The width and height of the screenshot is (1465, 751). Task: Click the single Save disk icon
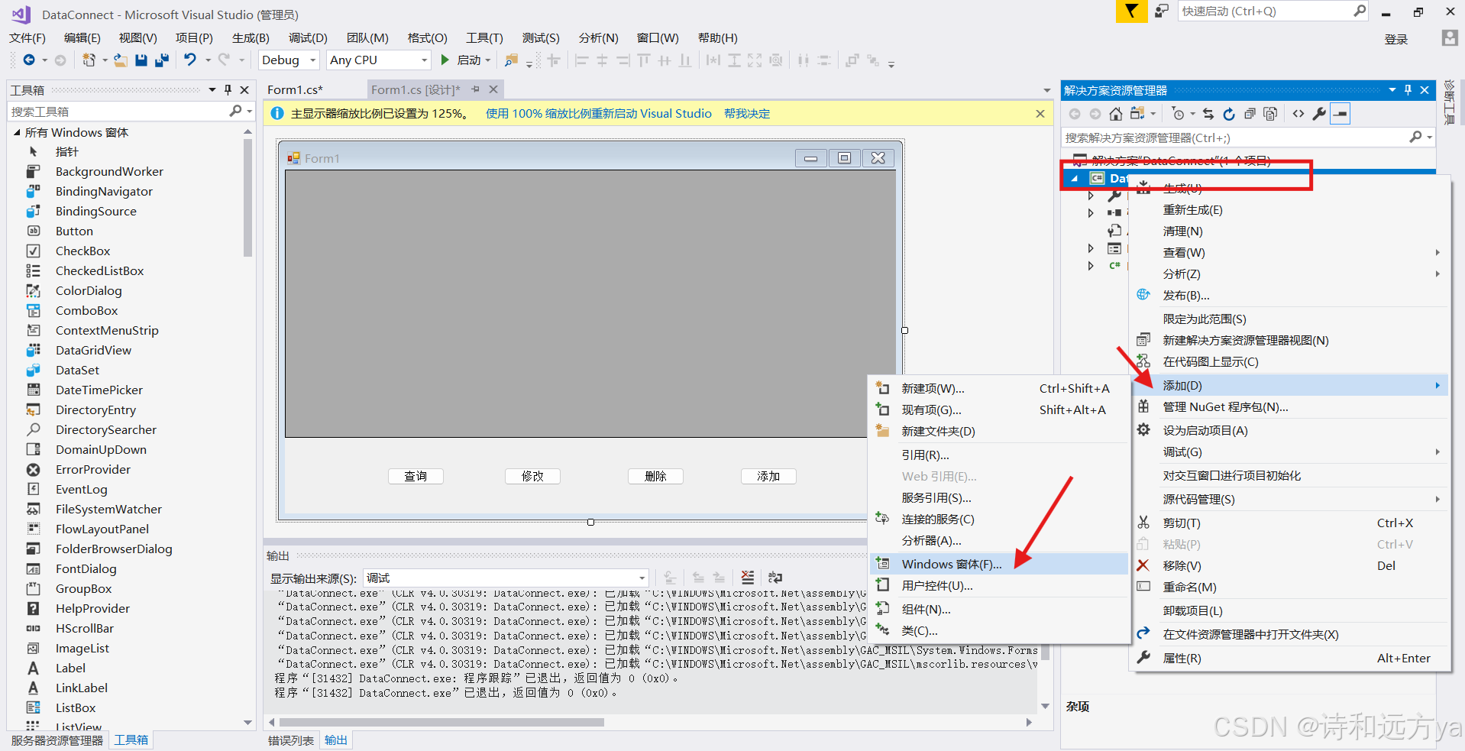point(141,60)
